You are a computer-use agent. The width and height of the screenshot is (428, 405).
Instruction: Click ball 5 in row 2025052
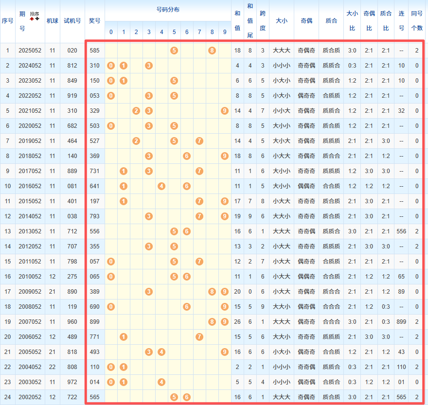tap(174, 51)
